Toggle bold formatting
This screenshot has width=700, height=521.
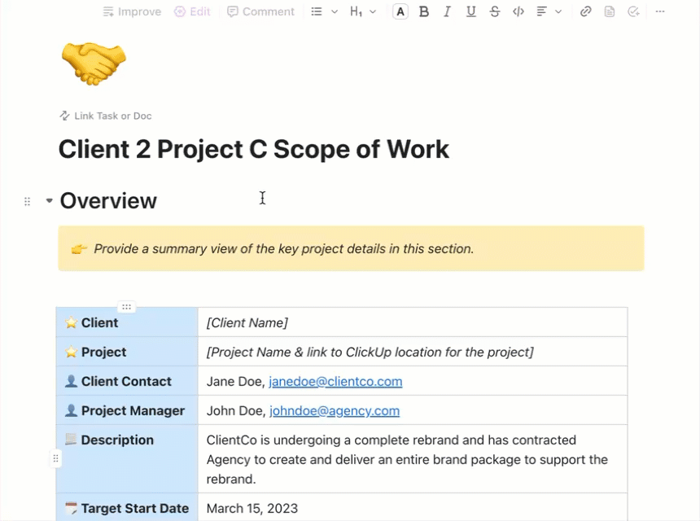pyautogui.click(x=423, y=11)
